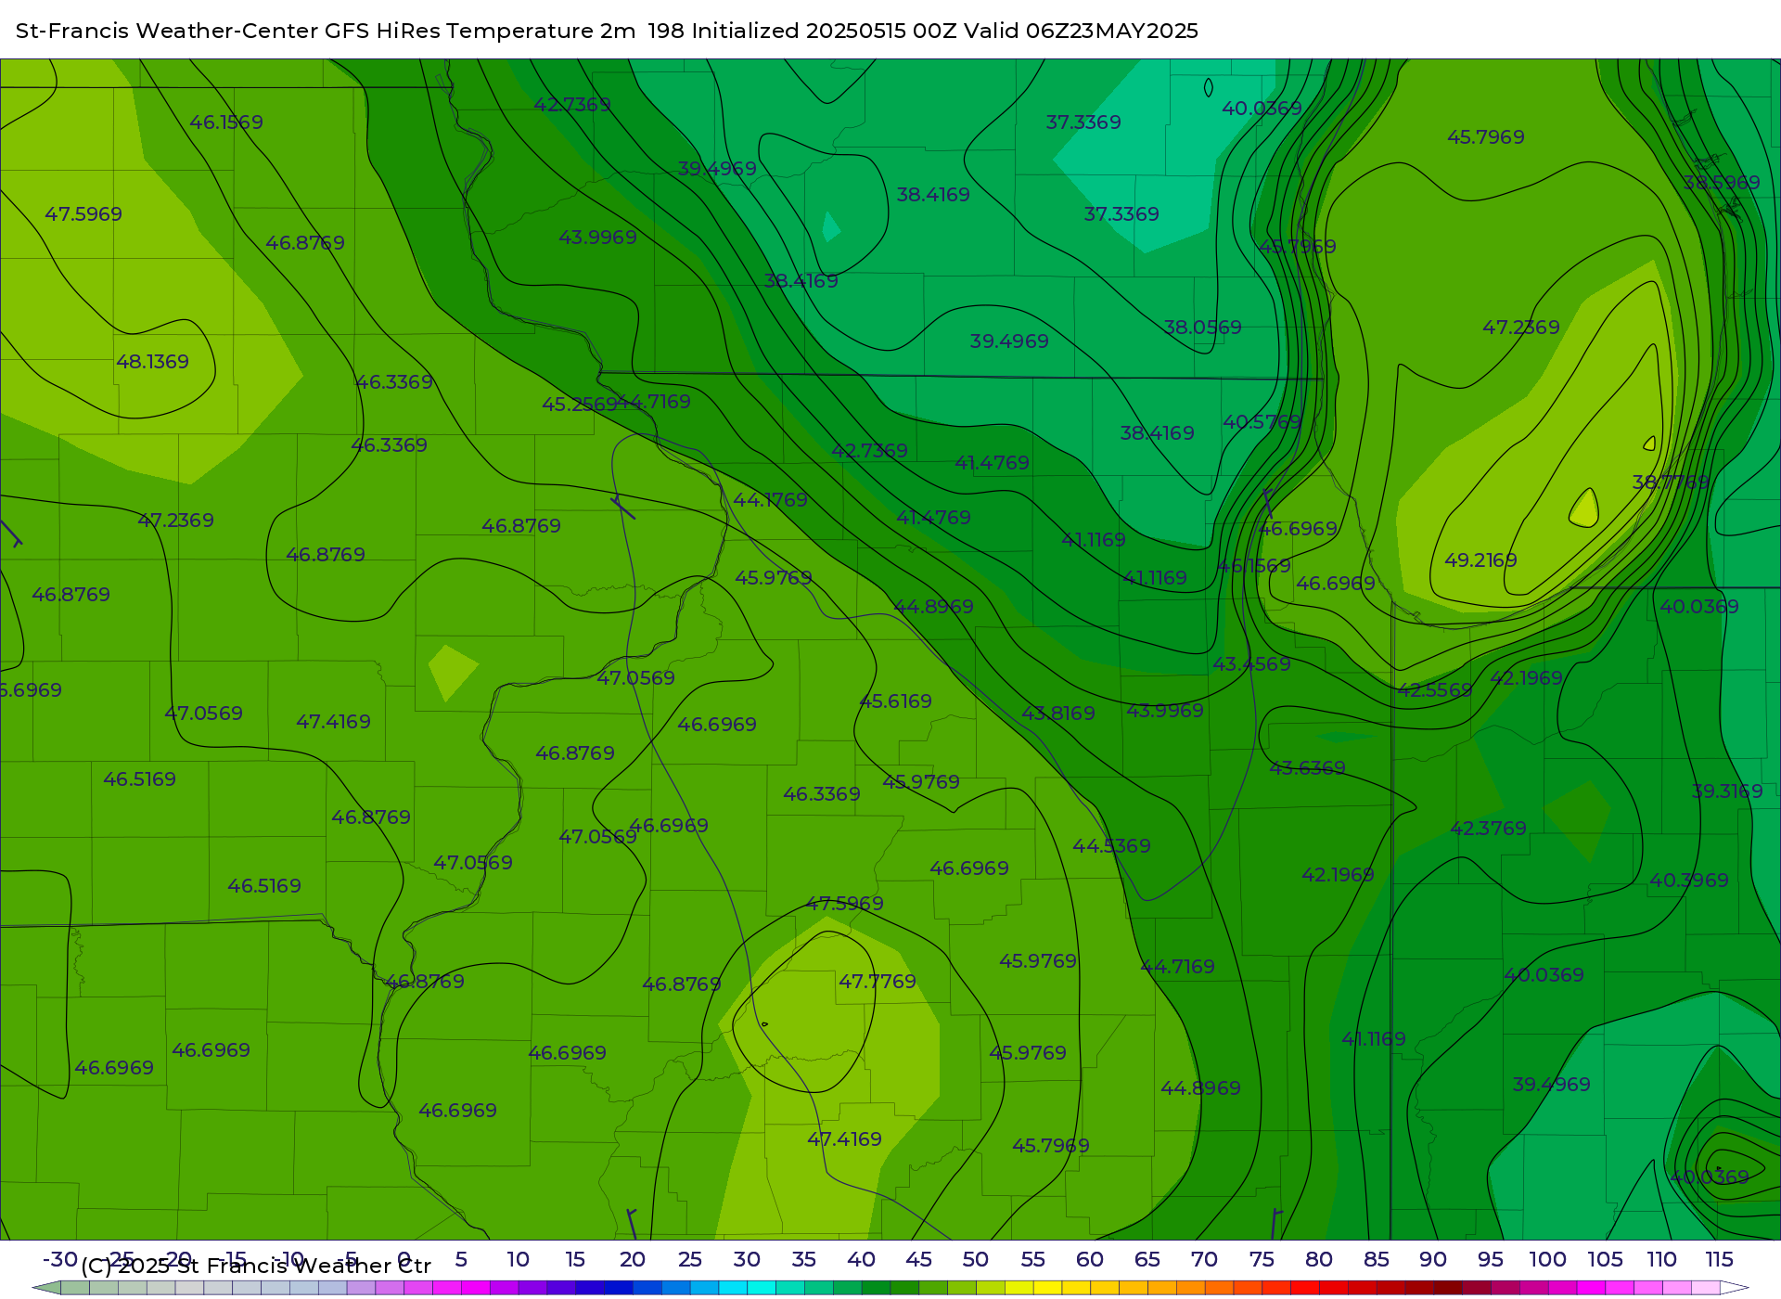Select the 45 legend scale label
Image resolution: width=1781 pixels, height=1299 pixels.
pyautogui.click(x=918, y=1260)
